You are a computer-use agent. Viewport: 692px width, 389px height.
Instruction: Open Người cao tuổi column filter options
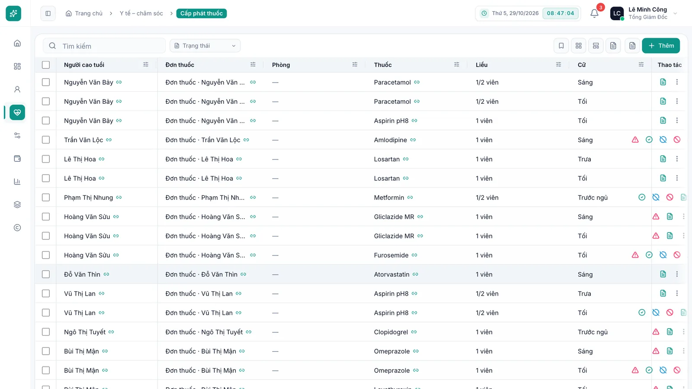coord(146,65)
